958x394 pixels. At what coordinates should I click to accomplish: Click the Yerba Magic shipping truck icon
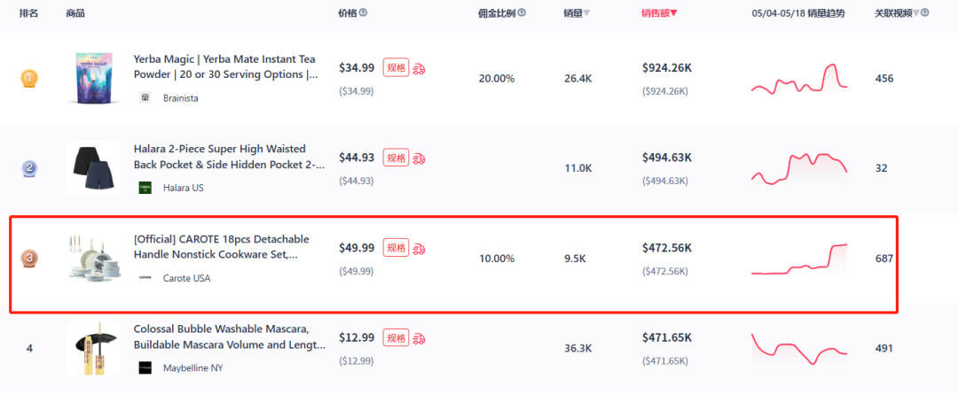pyautogui.click(x=420, y=68)
